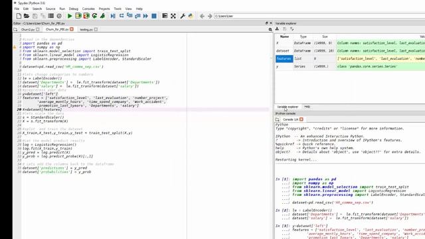
Task: Click the working directory path field
Action: 319,16
